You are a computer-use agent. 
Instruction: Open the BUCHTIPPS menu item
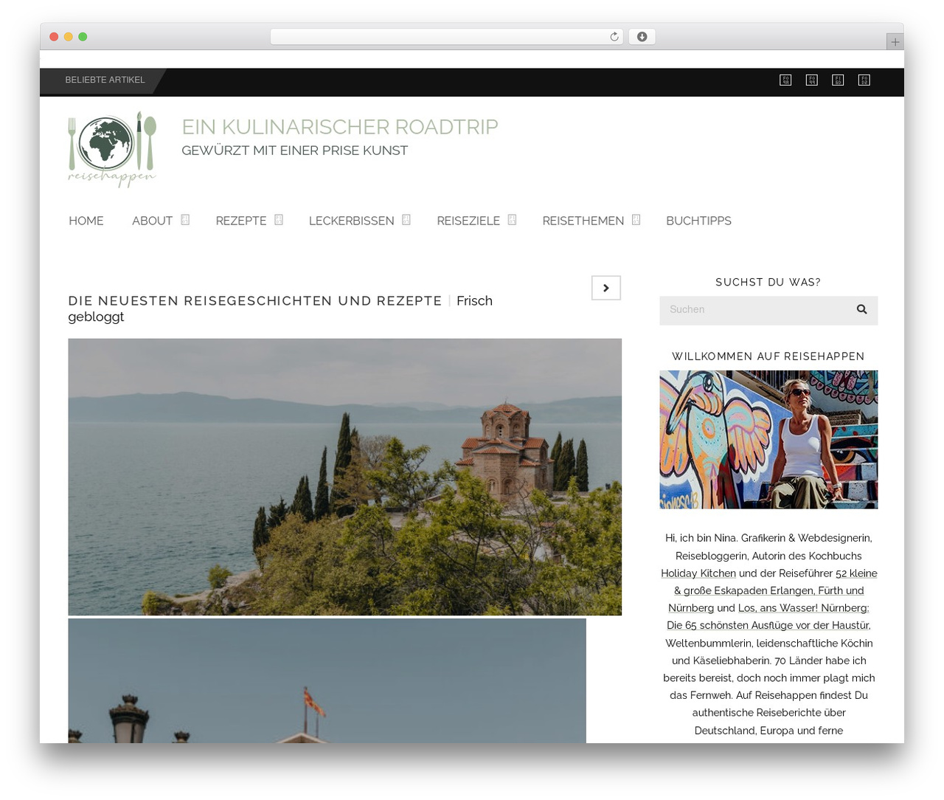(698, 221)
